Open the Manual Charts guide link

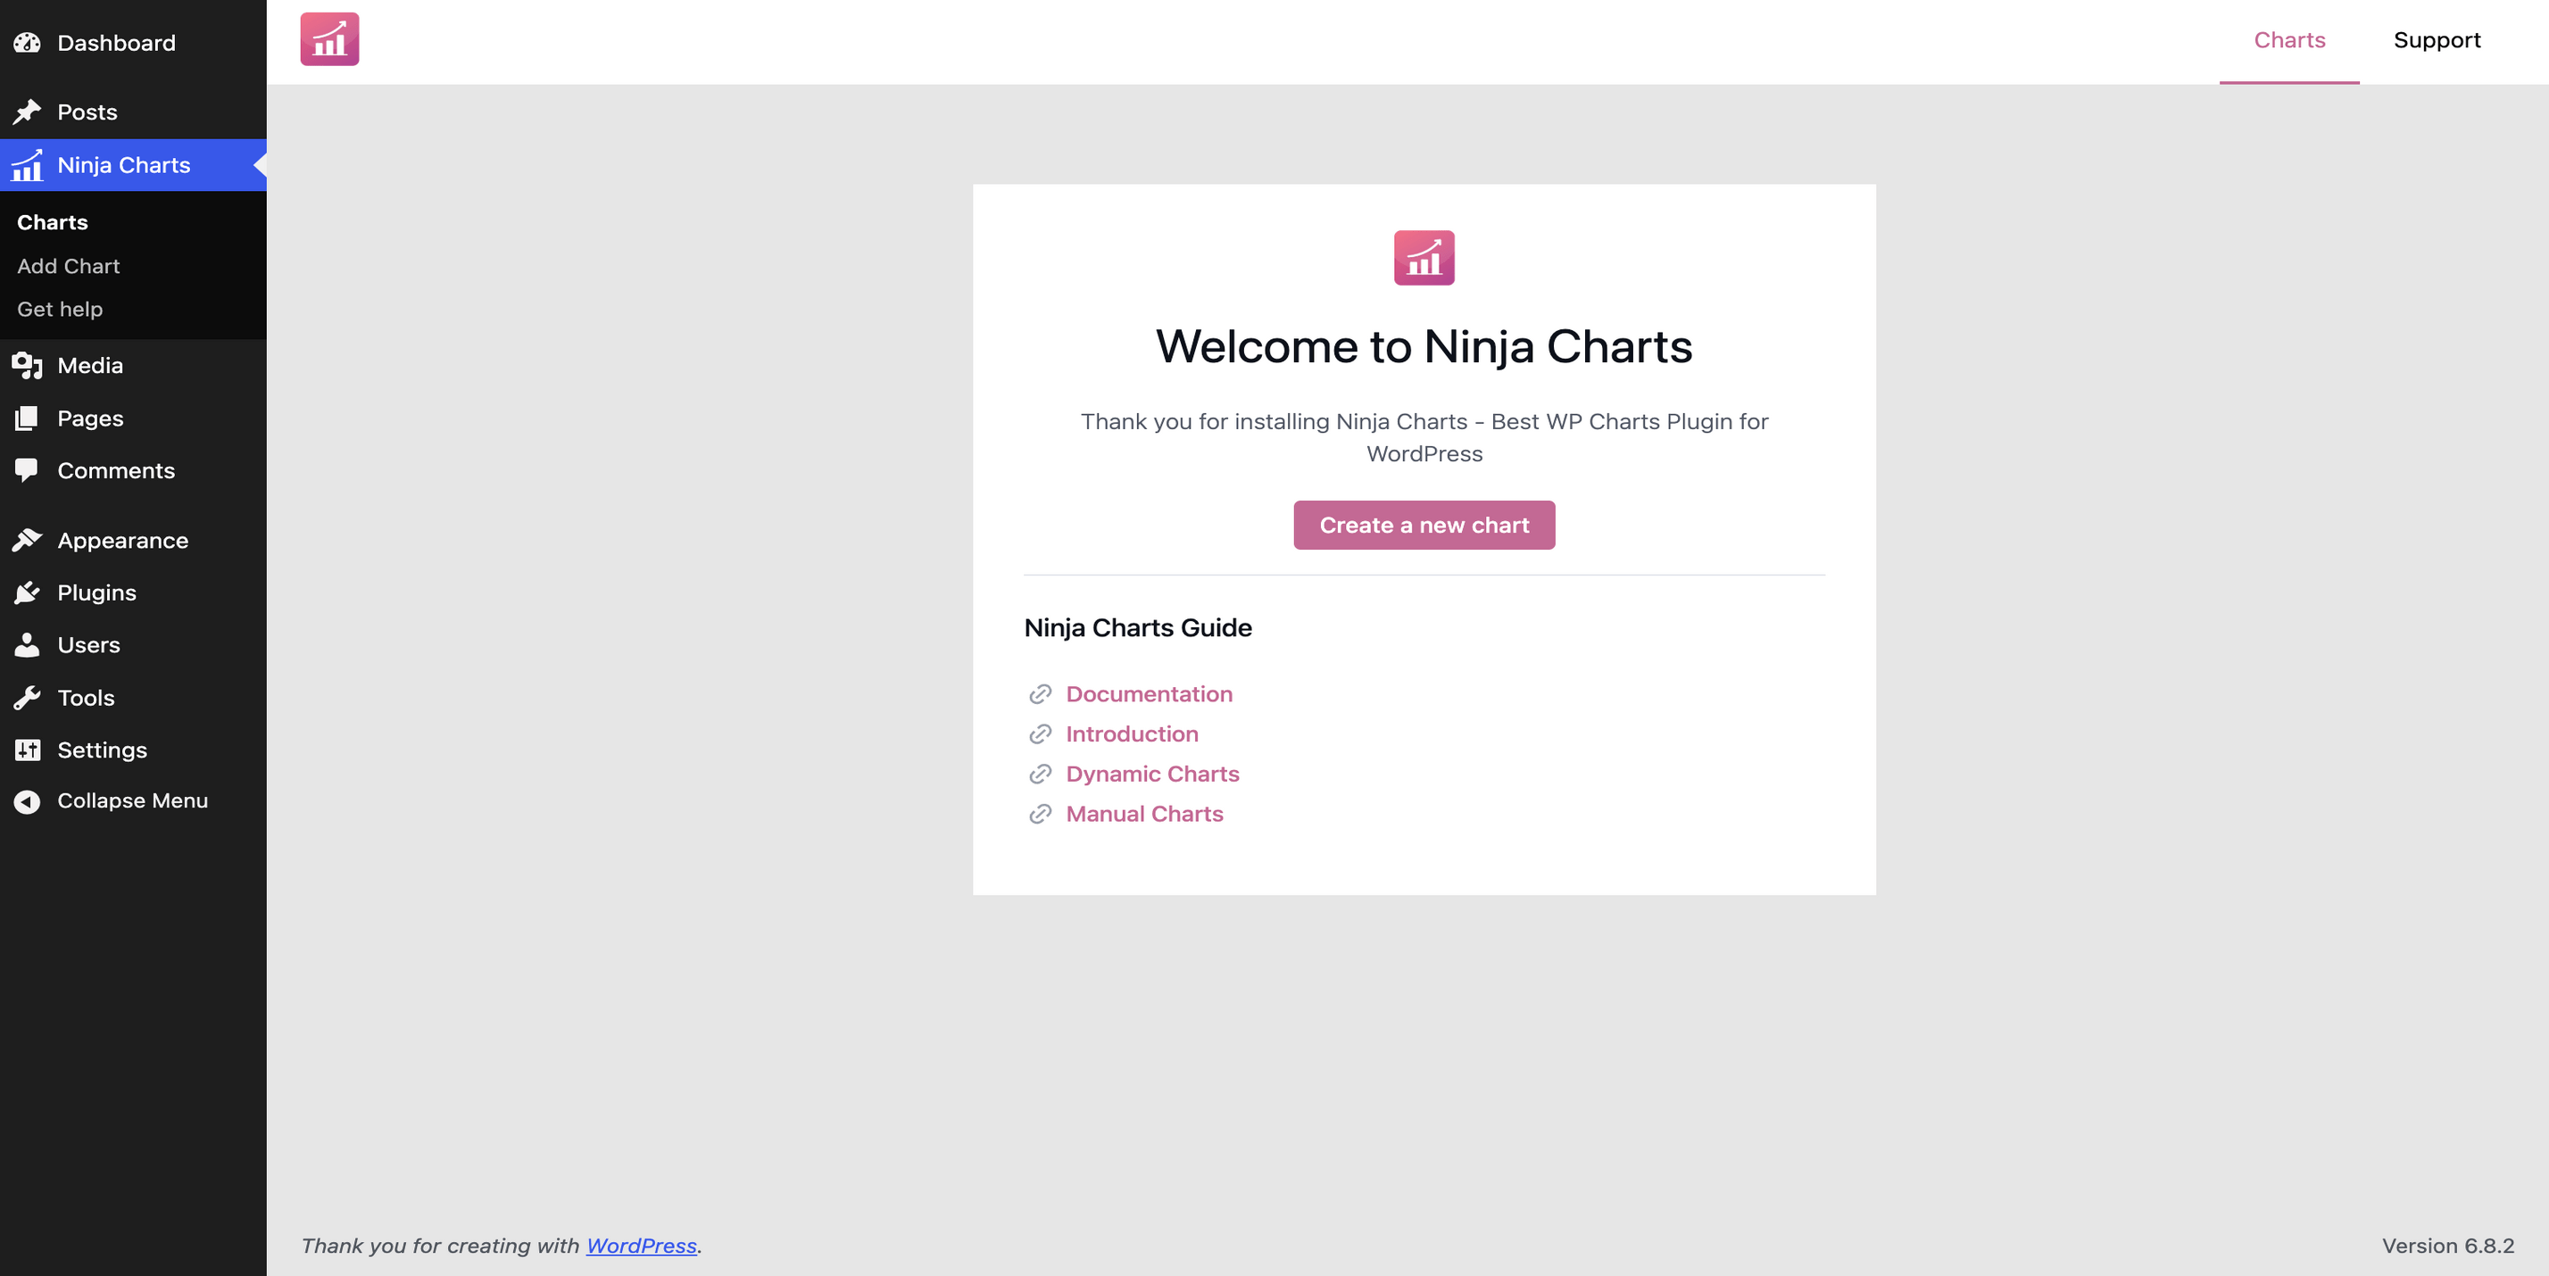(x=1144, y=814)
